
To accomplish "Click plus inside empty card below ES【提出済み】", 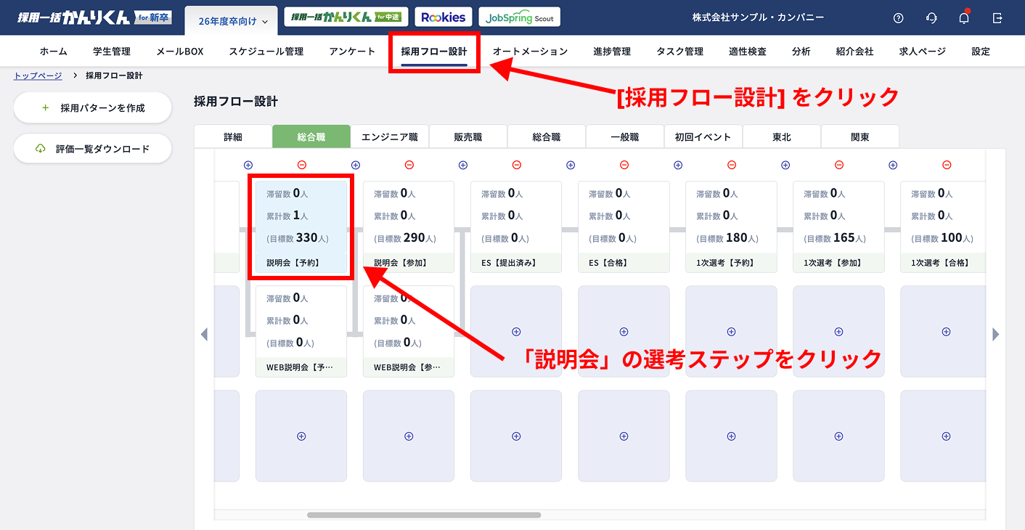I will point(515,331).
